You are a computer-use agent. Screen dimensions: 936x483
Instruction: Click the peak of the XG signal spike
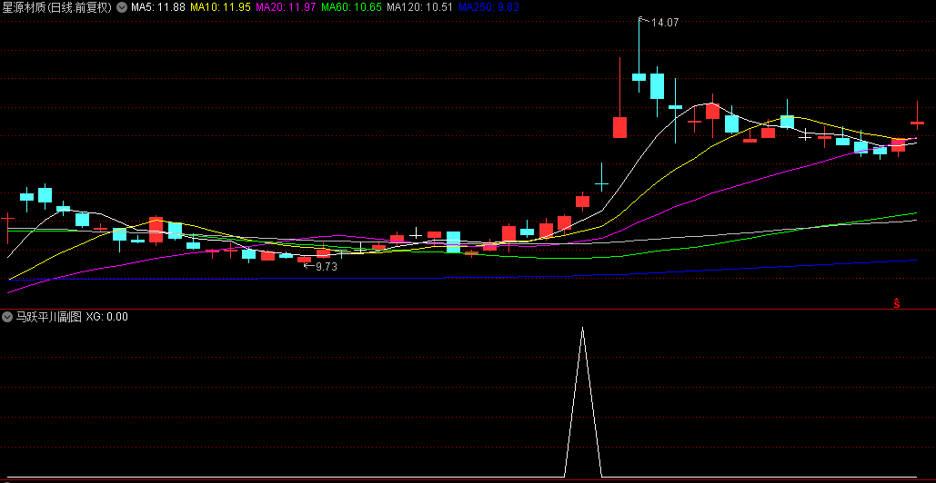pos(582,327)
